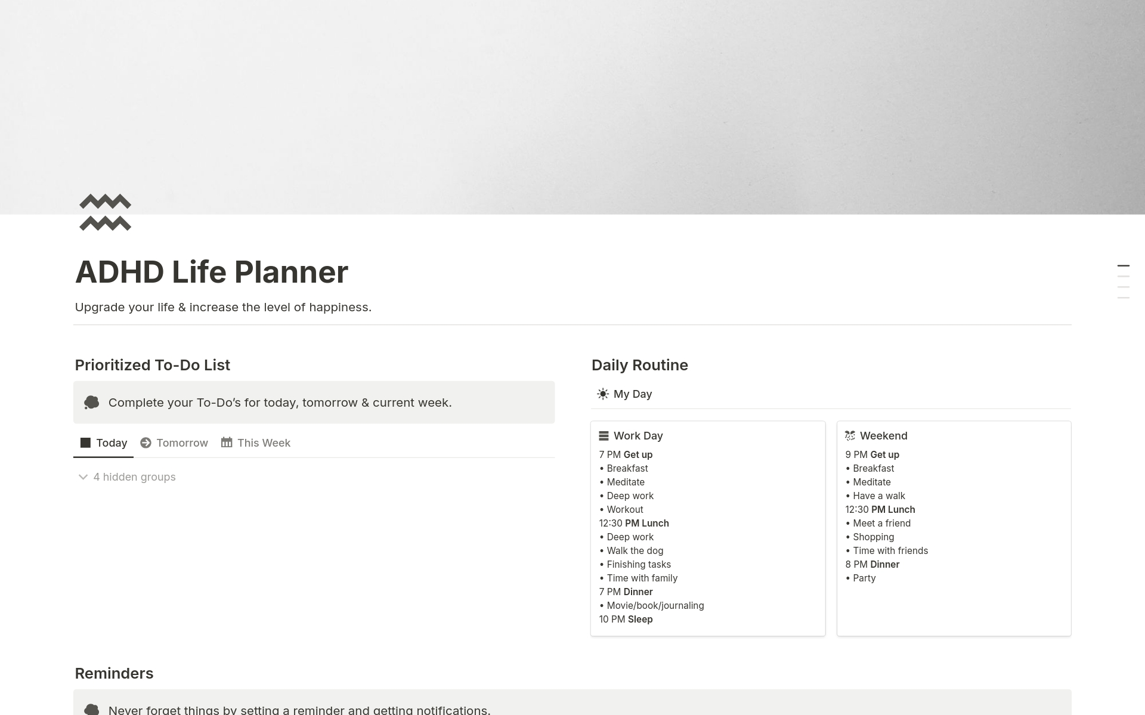1145x715 pixels.
Task: Click the Prioritized To-Do List heading
Action: point(153,365)
